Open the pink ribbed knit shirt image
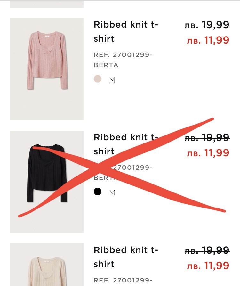The image size is (240, 286). pos(47,69)
